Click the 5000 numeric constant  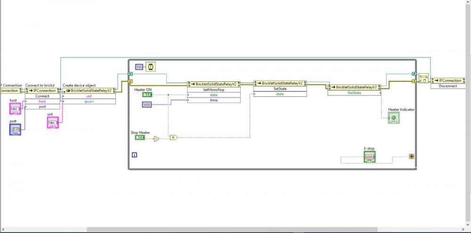click(147, 104)
